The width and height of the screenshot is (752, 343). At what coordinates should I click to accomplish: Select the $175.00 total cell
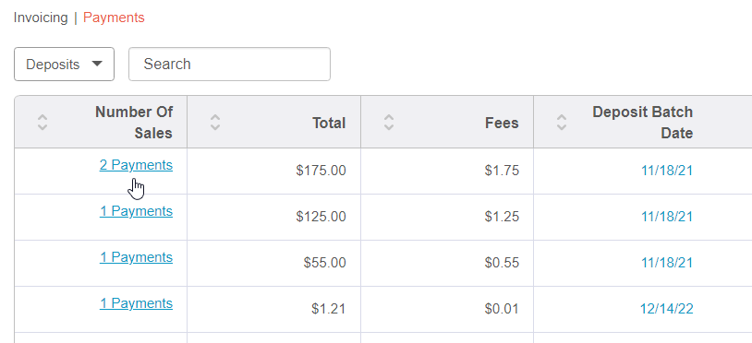273,171
